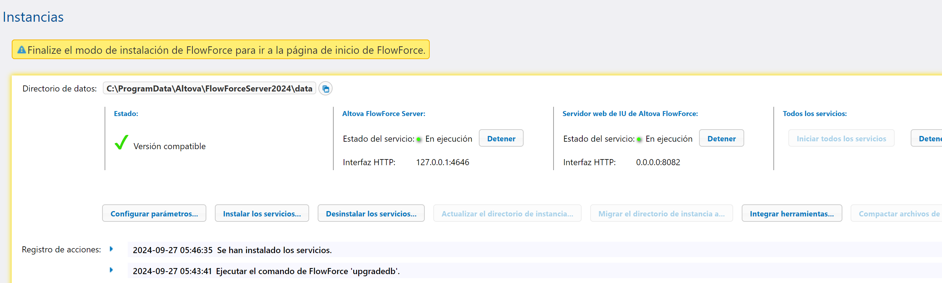
Task: Stop the Altova FlowForce Server service
Action: (501, 138)
